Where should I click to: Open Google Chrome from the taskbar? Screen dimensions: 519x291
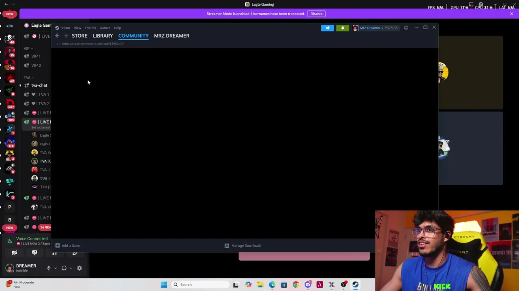(296, 285)
